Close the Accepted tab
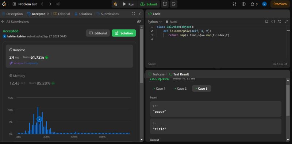Screen dimensions: 292x144 point(48,14)
